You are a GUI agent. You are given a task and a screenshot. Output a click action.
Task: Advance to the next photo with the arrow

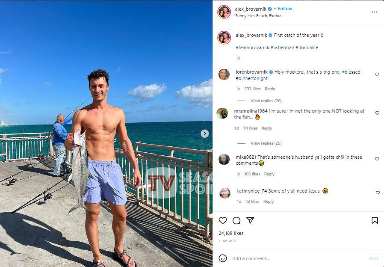204,133
